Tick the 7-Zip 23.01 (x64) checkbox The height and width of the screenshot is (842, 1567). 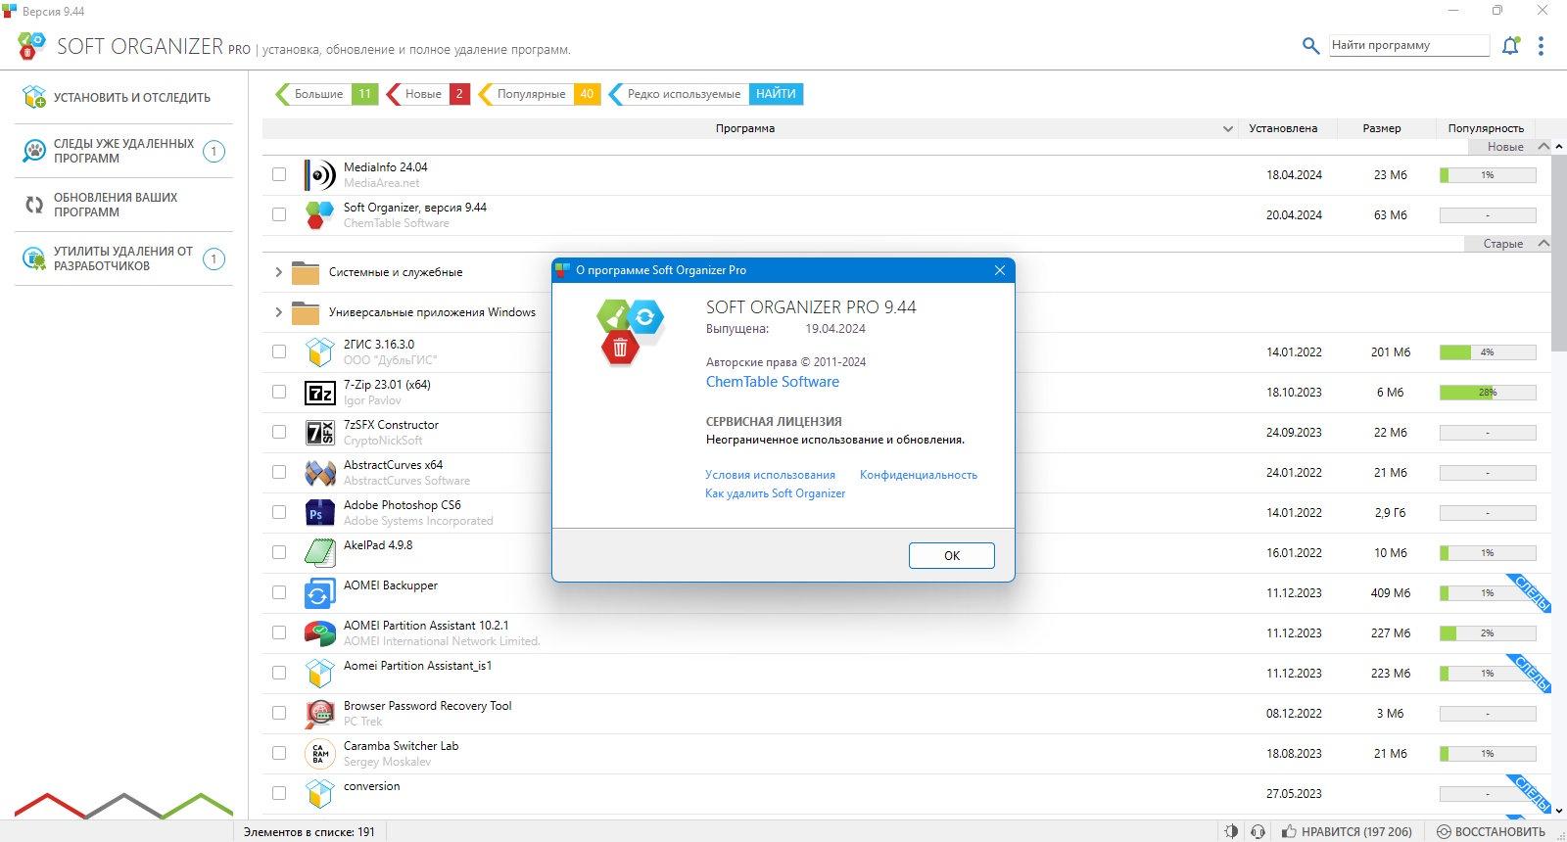click(279, 392)
